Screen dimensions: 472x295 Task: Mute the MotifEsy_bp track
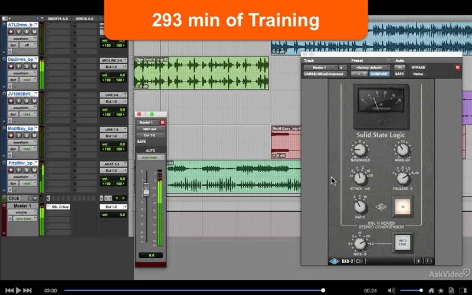coord(34,136)
